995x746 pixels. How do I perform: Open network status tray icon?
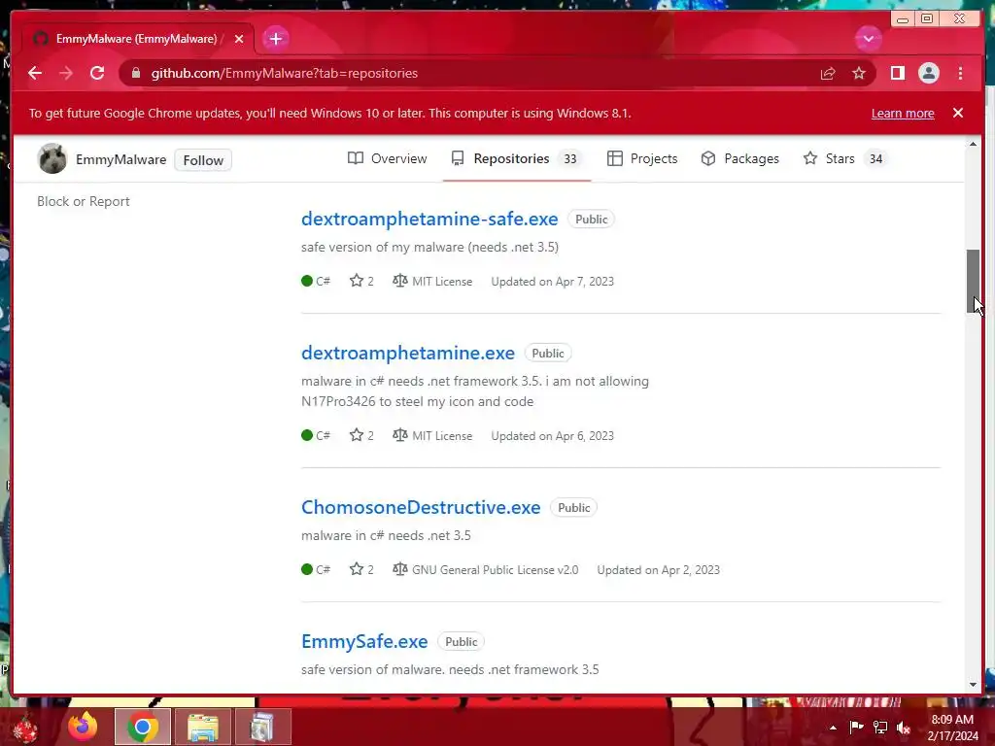point(880,727)
